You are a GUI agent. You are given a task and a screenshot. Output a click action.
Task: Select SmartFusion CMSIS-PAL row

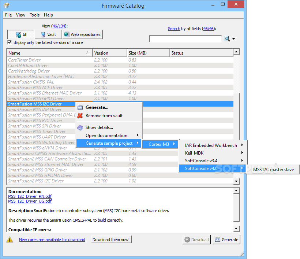pyautogui.click(x=120, y=82)
